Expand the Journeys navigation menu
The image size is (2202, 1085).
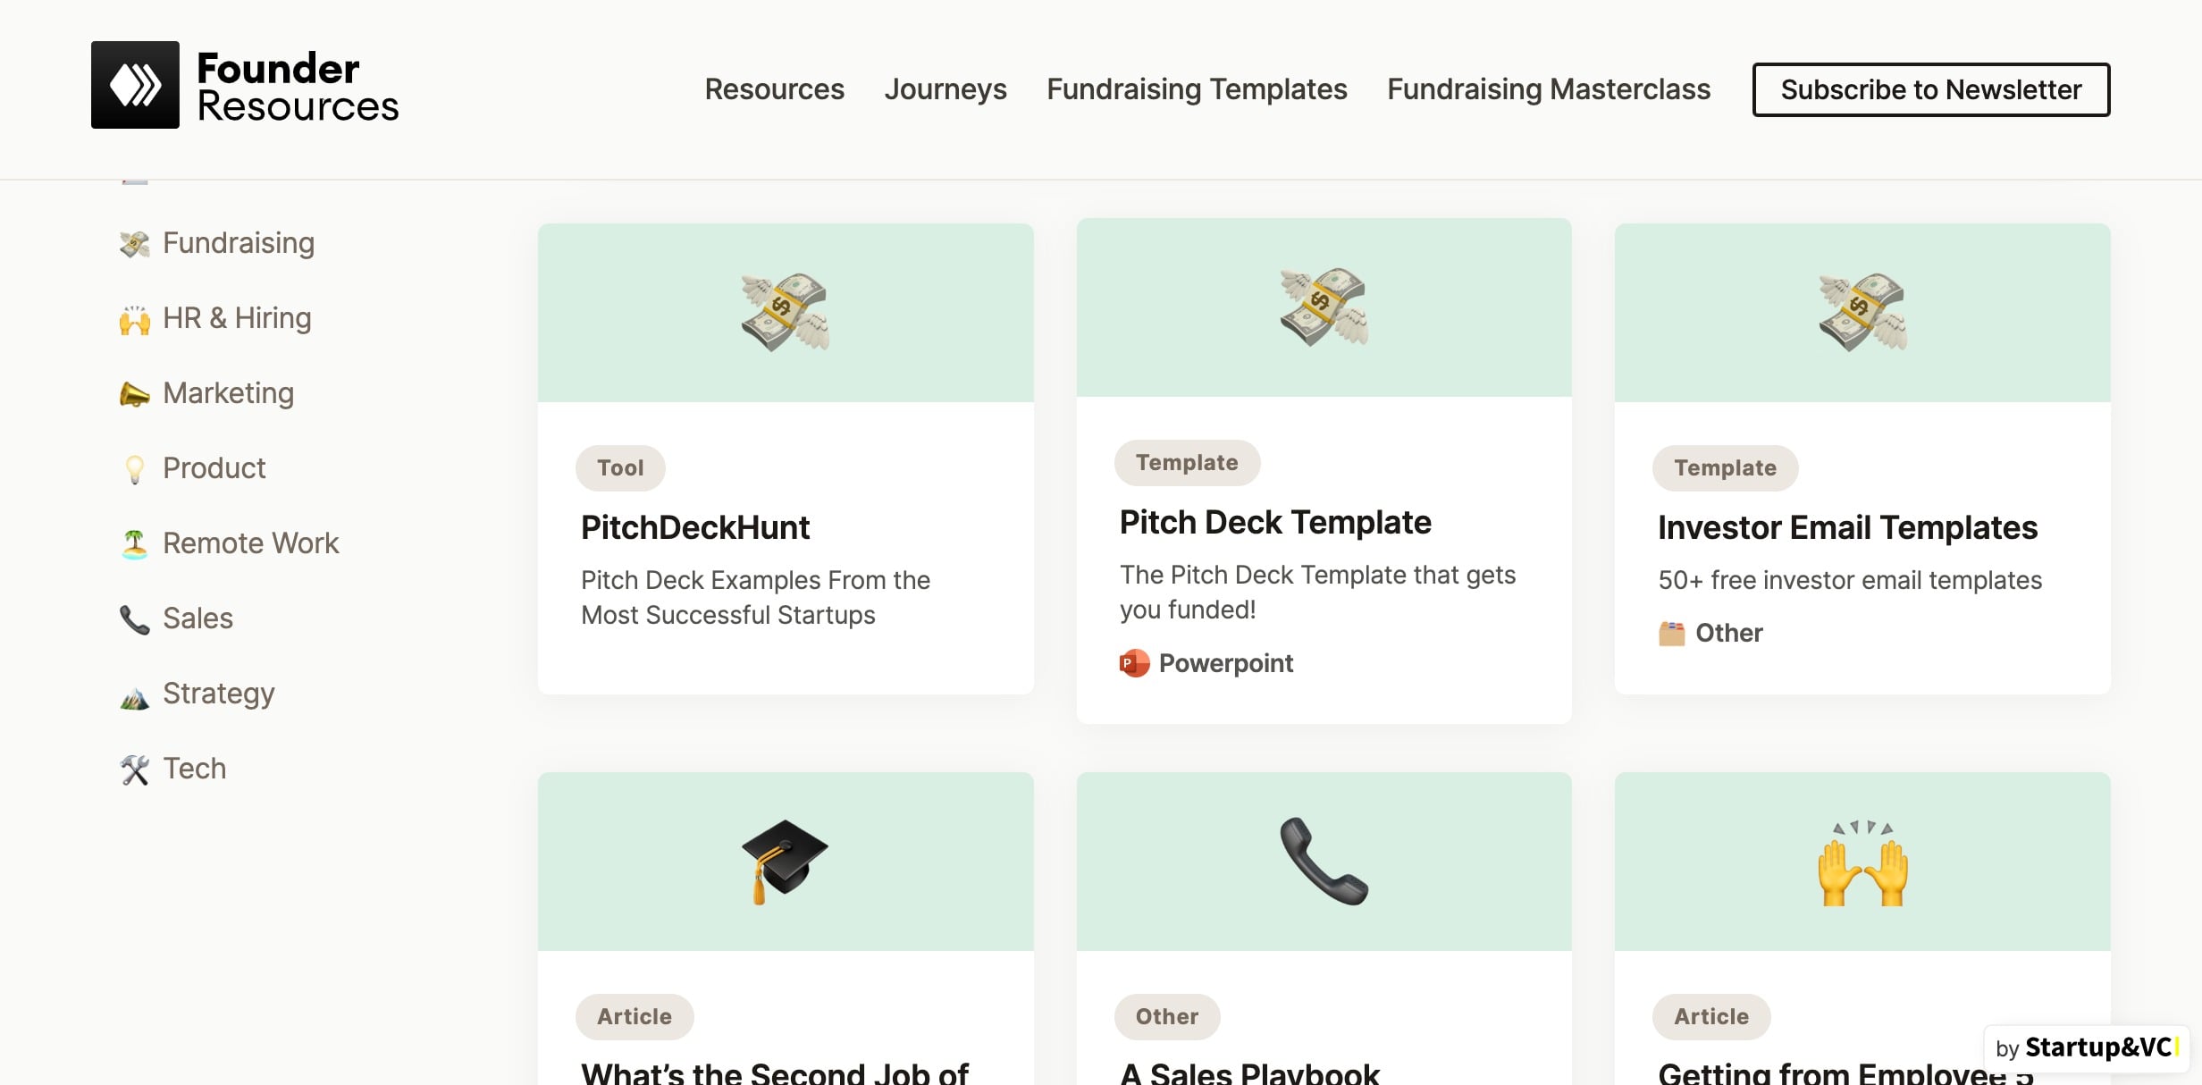[946, 87]
